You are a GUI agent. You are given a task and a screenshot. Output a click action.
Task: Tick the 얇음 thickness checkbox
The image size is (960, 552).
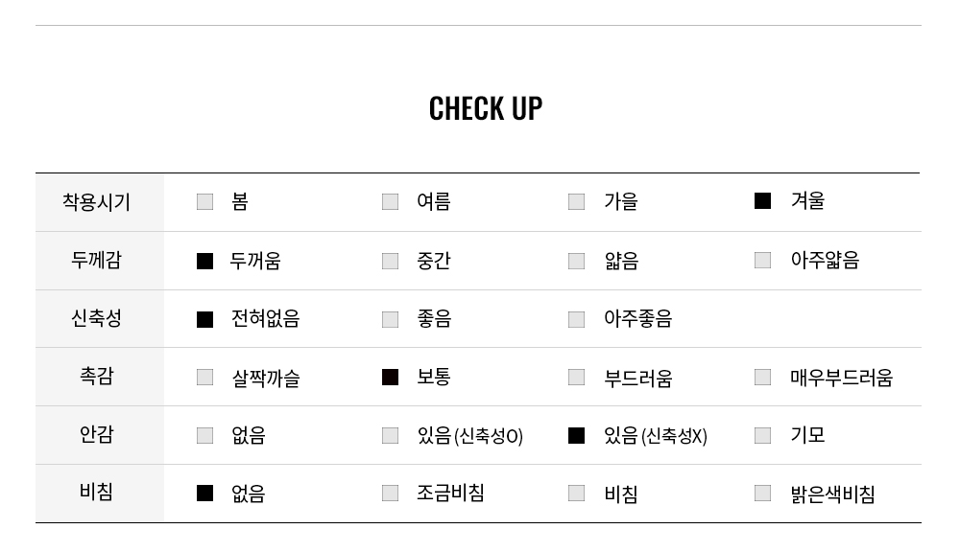tap(576, 261)
